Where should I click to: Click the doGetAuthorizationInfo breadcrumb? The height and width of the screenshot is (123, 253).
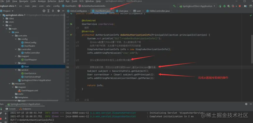point(92,6)
